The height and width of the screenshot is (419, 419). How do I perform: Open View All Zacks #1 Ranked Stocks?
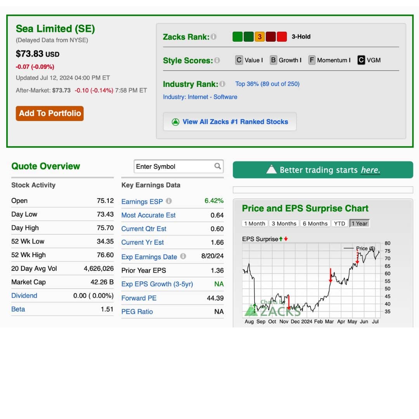[x=230, y=122]
